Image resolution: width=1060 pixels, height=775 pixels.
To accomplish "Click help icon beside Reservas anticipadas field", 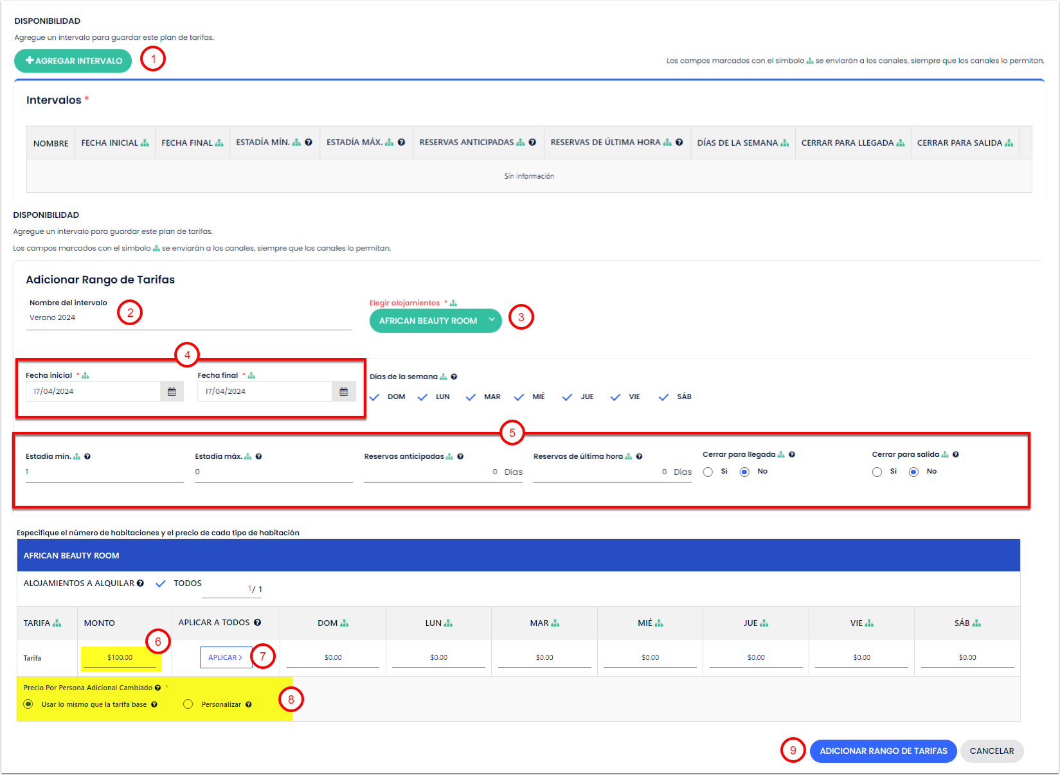I will coord(460,456).
